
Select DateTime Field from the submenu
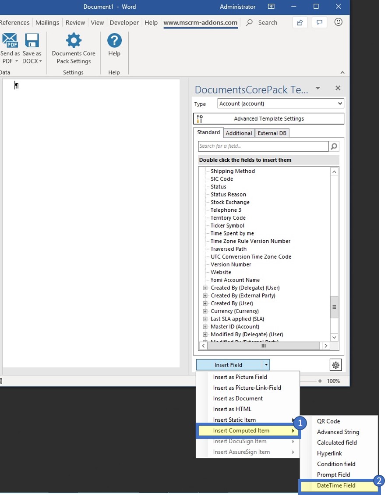coord(336,485)
